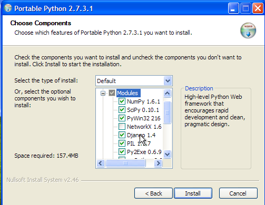265x205 pixels.
Task: Select the Modules tree label
Action: coord(128,93)
